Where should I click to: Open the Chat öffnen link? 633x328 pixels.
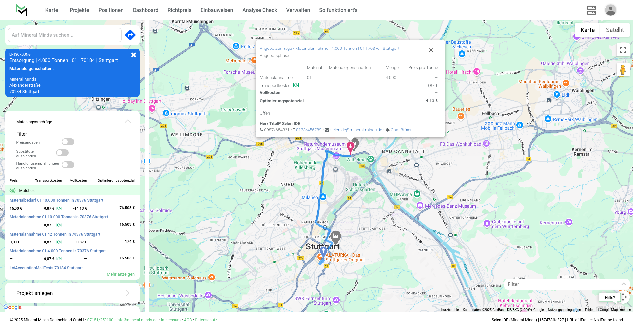pos(401,130)
